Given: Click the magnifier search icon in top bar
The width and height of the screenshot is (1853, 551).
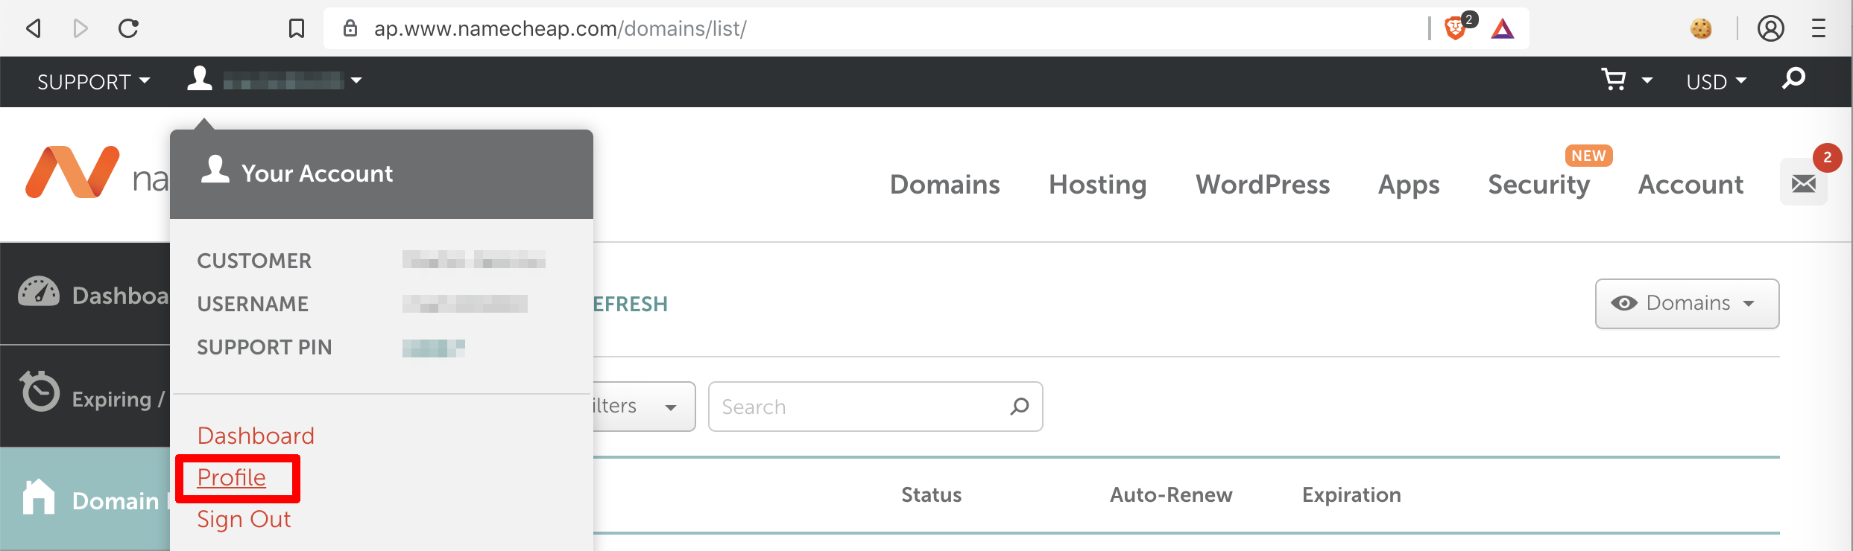Looking at the screenshot, I should point(1794,78).
